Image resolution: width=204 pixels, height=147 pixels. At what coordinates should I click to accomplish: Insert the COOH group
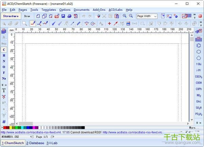coord(199,83)
